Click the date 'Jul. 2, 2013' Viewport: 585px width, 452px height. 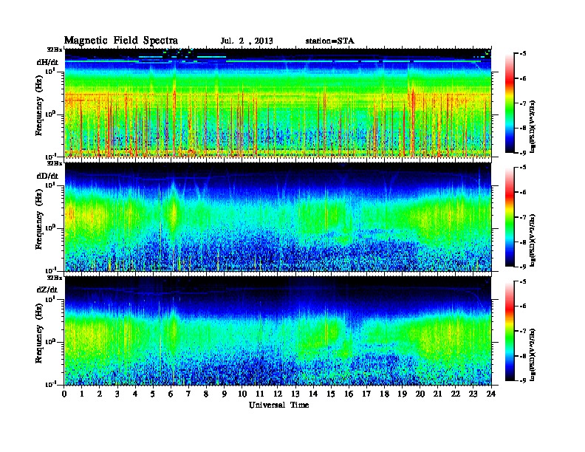(247, 41)
